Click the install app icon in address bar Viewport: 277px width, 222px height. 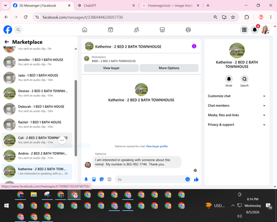224,17
